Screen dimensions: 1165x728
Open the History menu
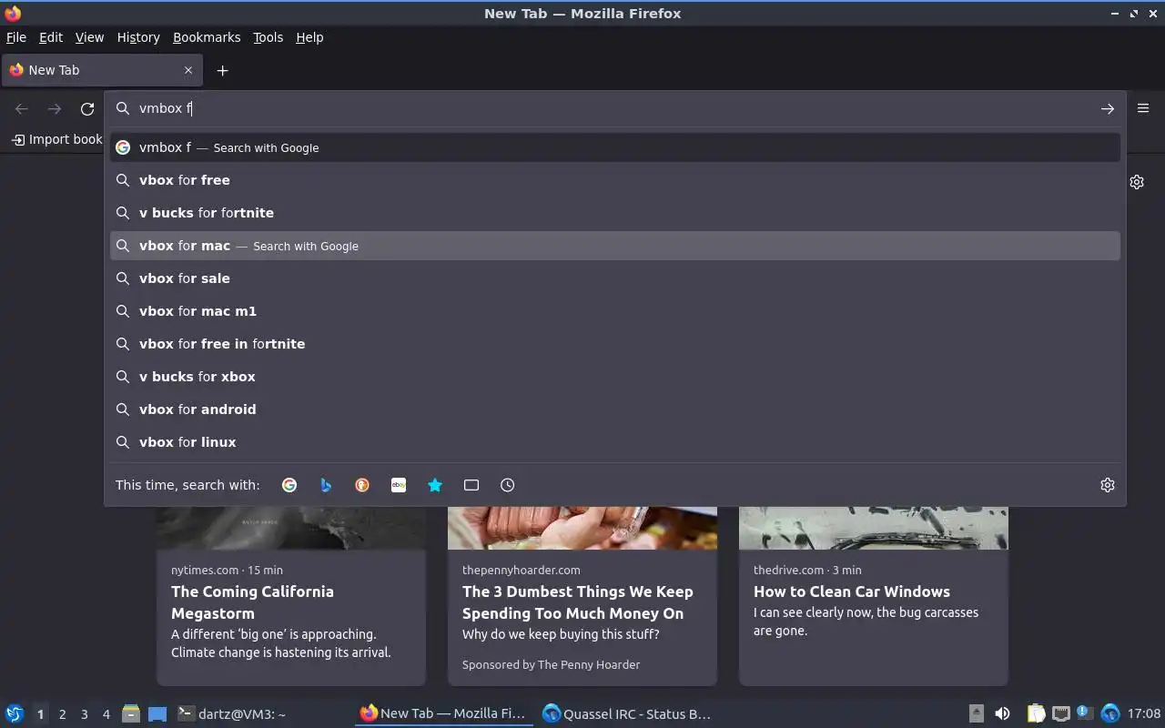pos(138,37)
